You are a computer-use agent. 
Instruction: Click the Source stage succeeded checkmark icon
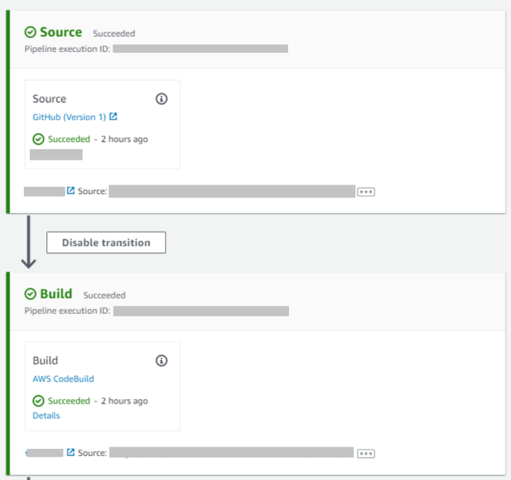point(30,33)
